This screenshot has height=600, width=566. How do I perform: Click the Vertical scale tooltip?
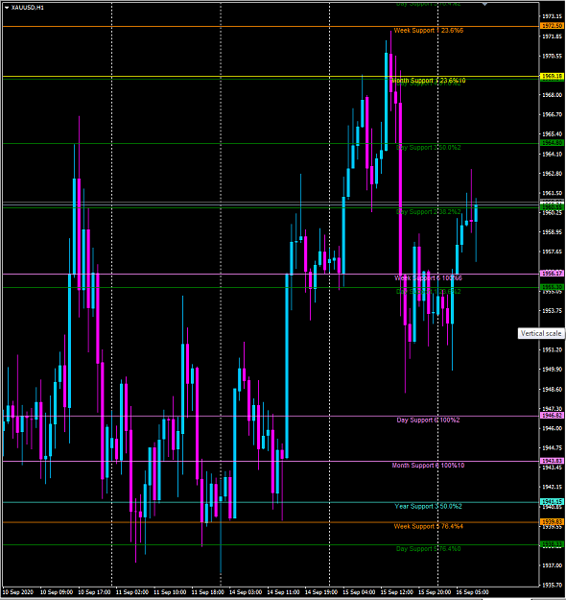(541, 334)
